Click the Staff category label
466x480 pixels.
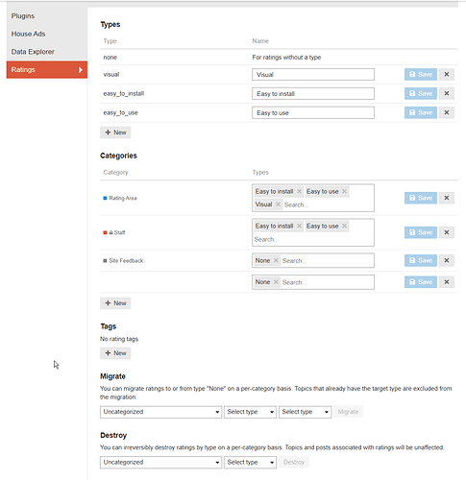[x=119, y=232]
